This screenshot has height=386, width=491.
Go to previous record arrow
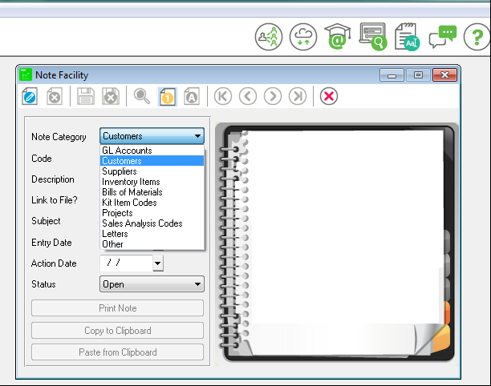click(x=248, y=97)
